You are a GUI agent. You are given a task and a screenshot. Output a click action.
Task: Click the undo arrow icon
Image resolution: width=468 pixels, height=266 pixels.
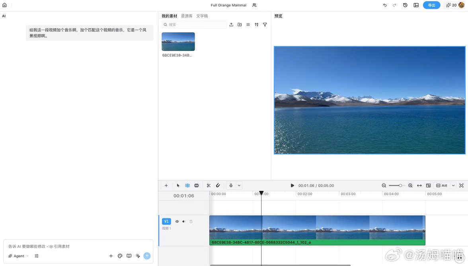coord(385,5)
